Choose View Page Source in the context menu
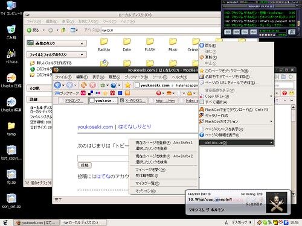This screenshot has width=302, height=226. point(236,129)
